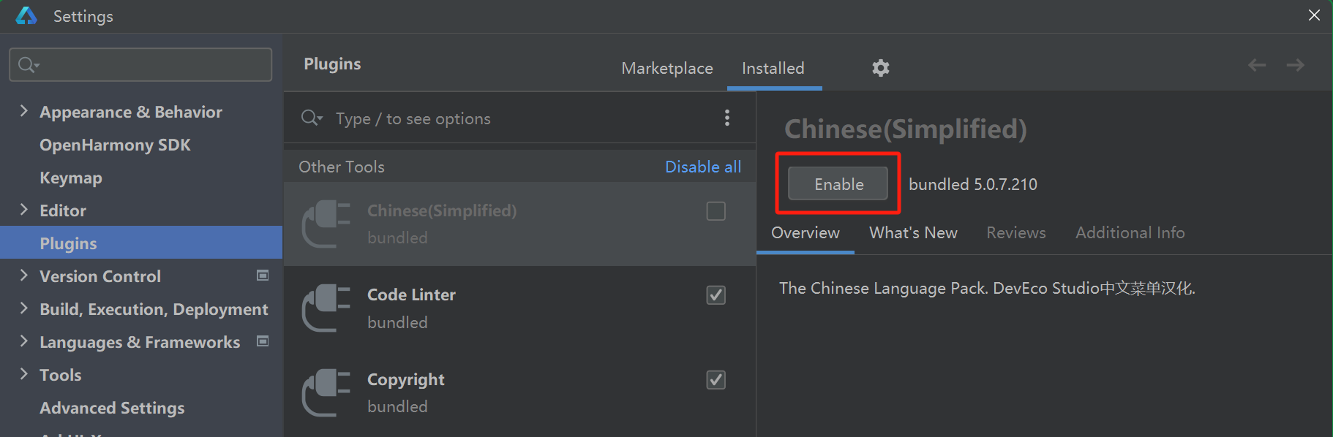1333x437 pixels.
Task: Open the What's New tab
Action: 913,233
